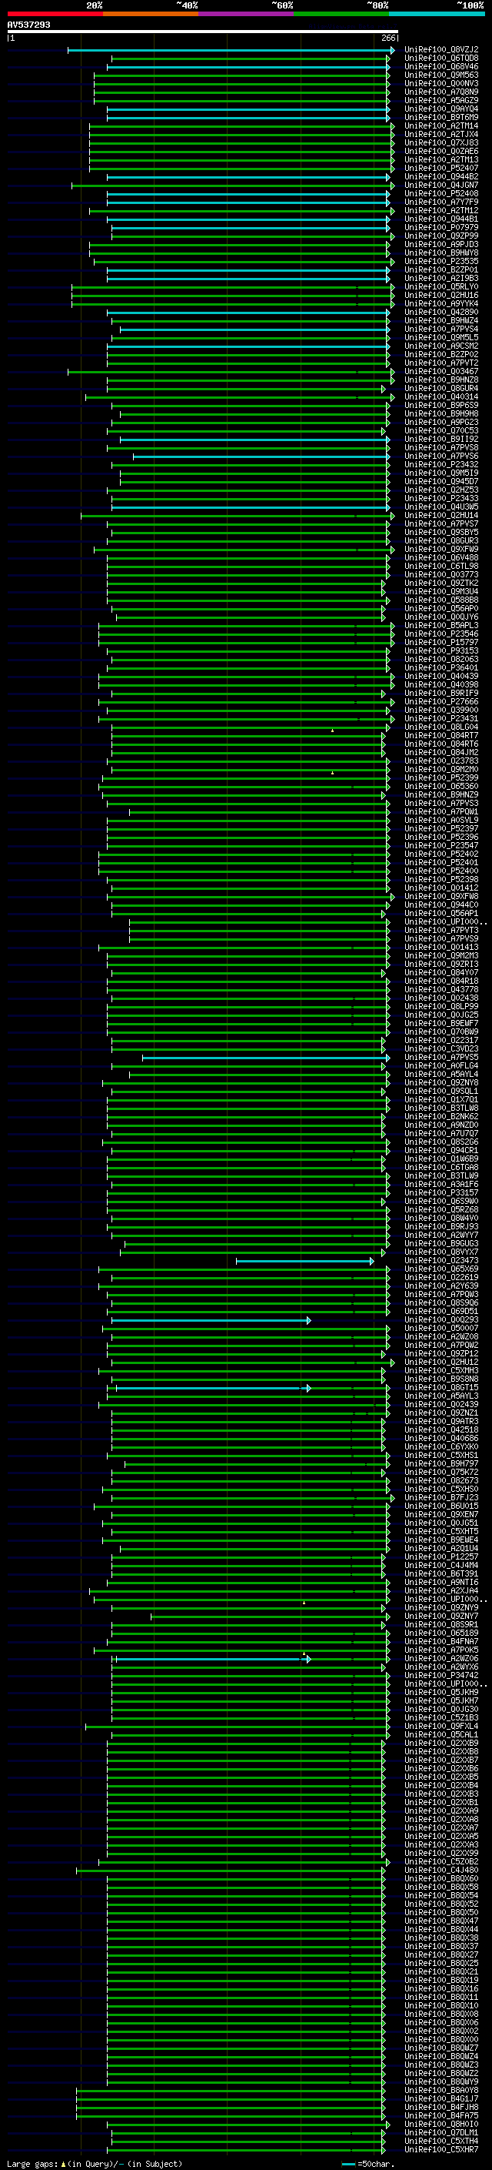This screenshot has height=2170, width=492.
Task: Click the UniRef100_Q7DLM1 label
Action: pyautogui.click(x=440, y=2133)
